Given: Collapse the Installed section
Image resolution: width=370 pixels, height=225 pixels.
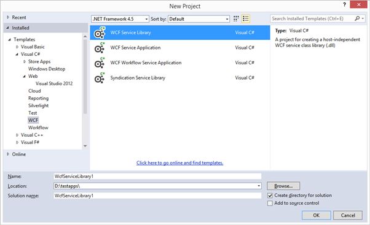Looking at the screenshot, I should tap(8, 28).
